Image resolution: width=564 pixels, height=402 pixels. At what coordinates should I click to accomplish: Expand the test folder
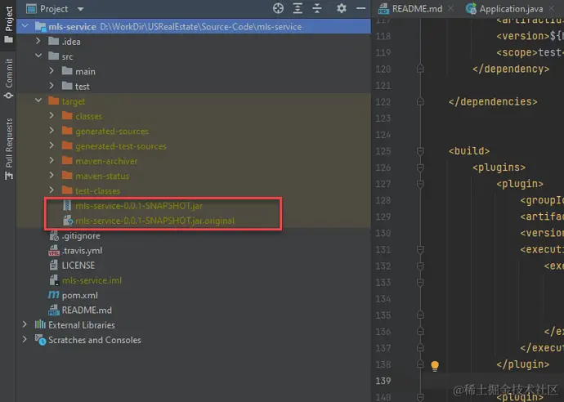point(51,86)
